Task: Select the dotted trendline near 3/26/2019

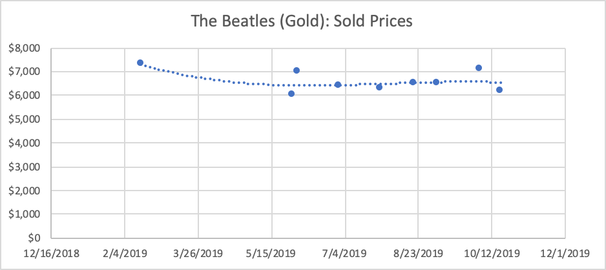Action: click(x=198, y=78)
